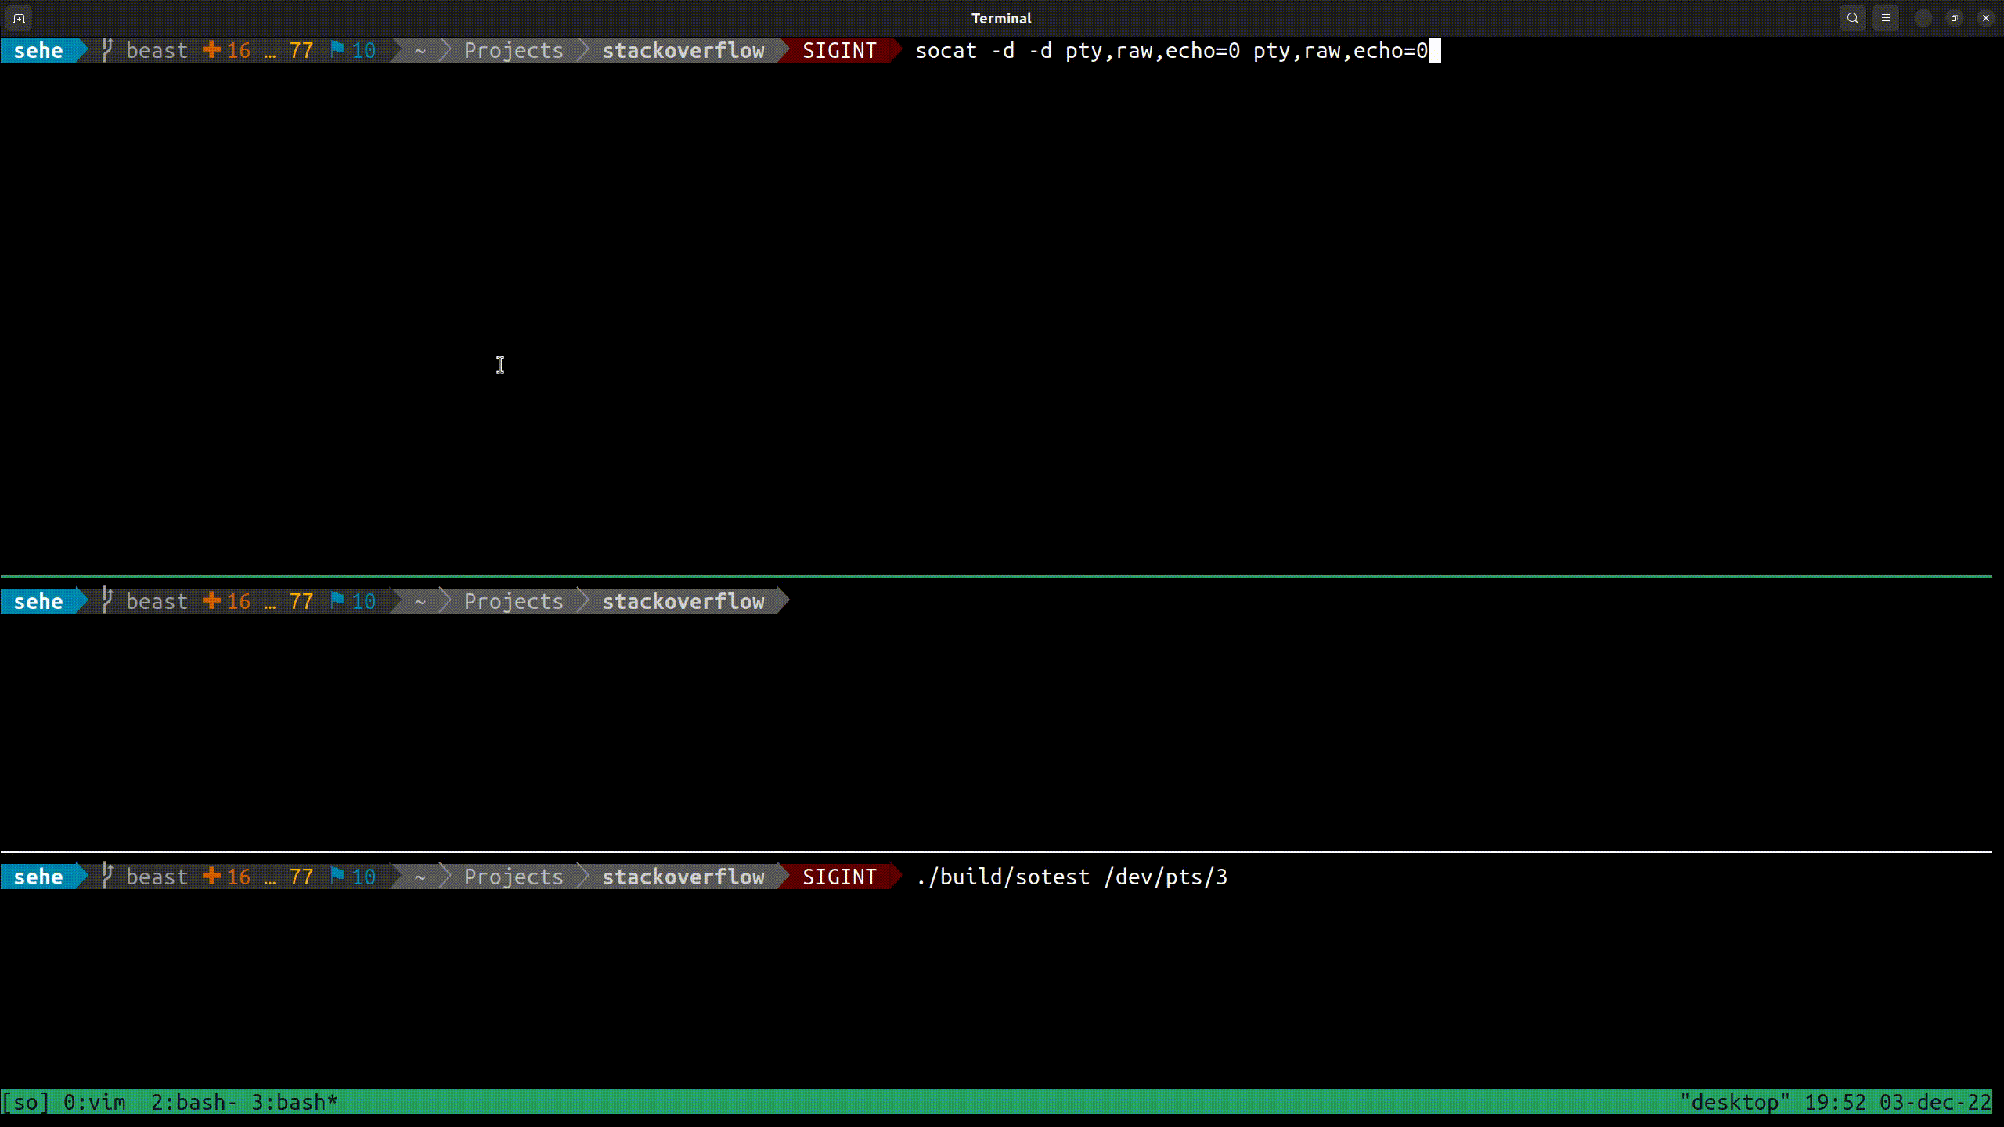Click the Terminal title bar label
This screenshot has width=2004, height=1127.
tap(1000, 17)
